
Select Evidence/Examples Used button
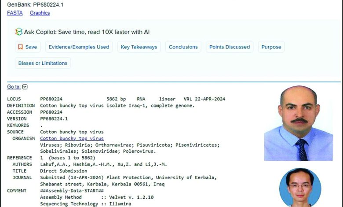pyautogui.click(x=79, y=47)
